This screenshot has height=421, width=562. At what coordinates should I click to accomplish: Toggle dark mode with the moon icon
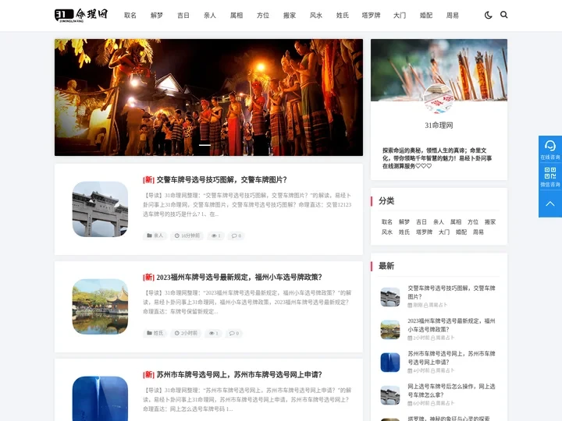tap(488, 15)
